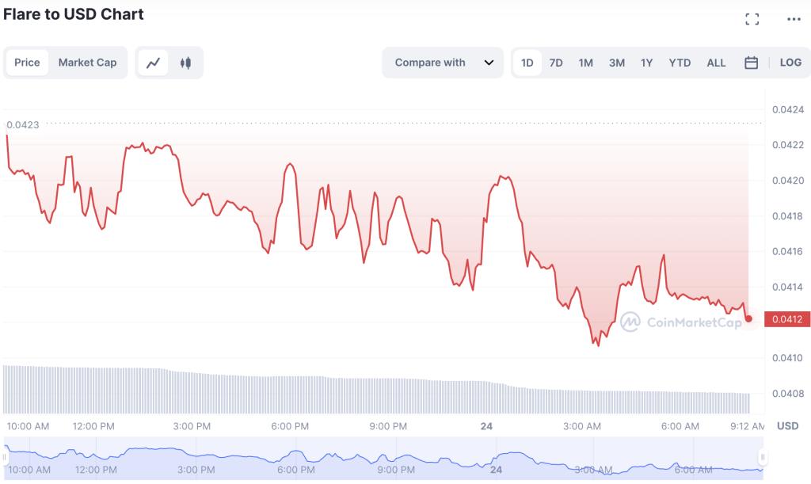Select the 3M time range

point(616,63)
